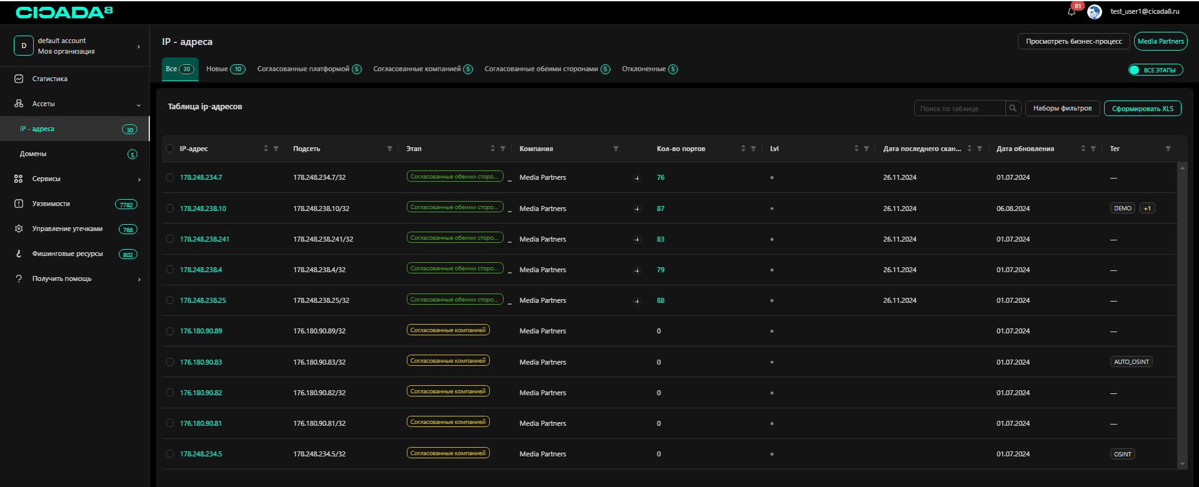
Task: Sort the Lvl column
Action: click(x=857, y=149)
